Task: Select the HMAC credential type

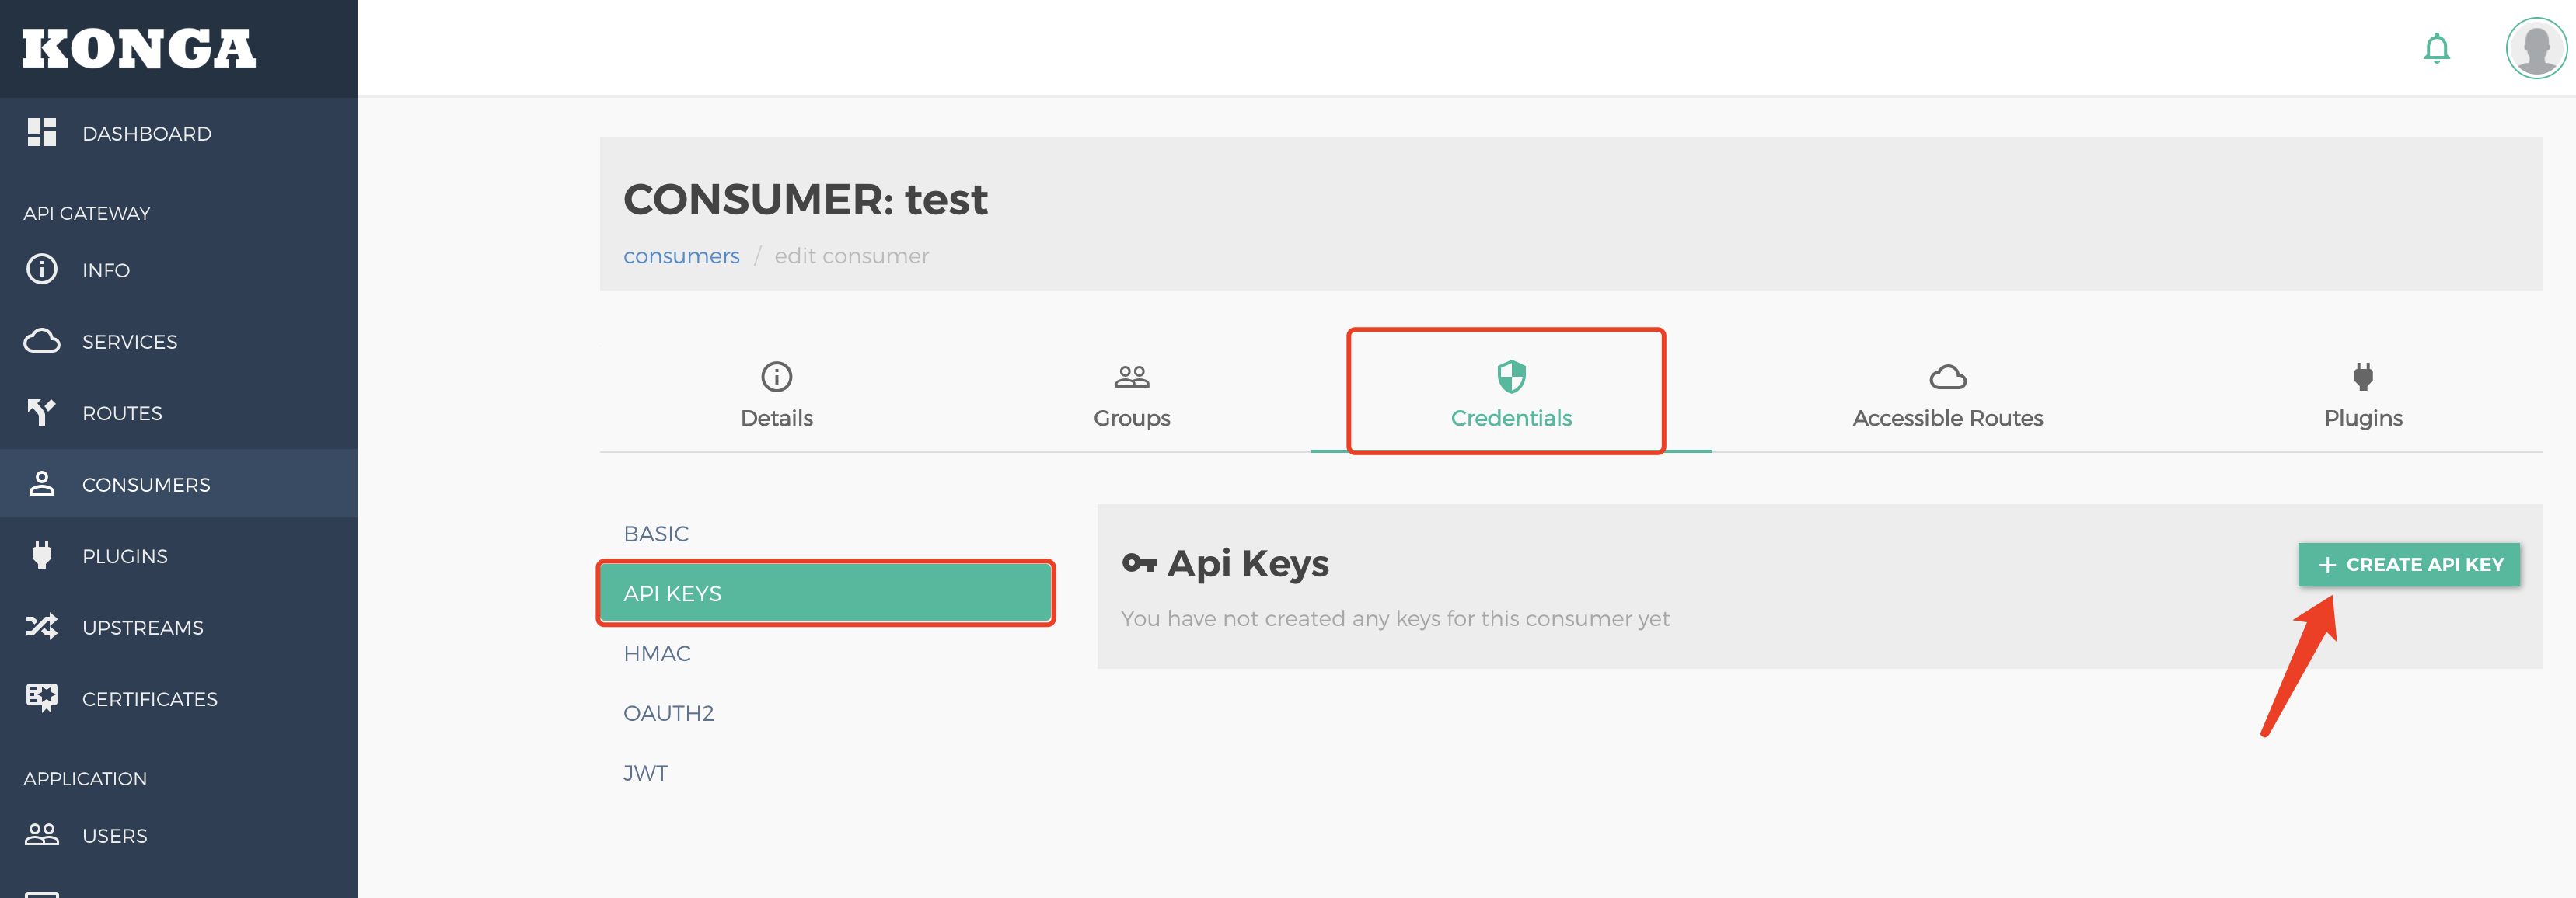Action: (657, 653)
